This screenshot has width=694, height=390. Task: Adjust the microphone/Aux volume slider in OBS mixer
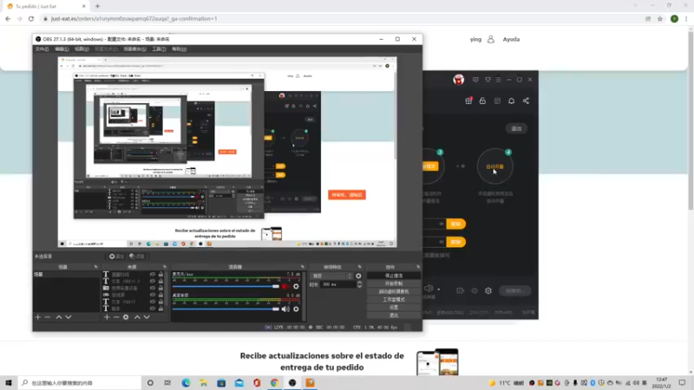pyautogui.click(x=226, y=287)
